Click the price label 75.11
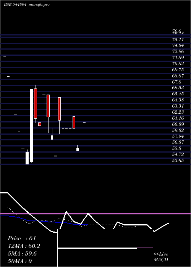 (178, 40)
